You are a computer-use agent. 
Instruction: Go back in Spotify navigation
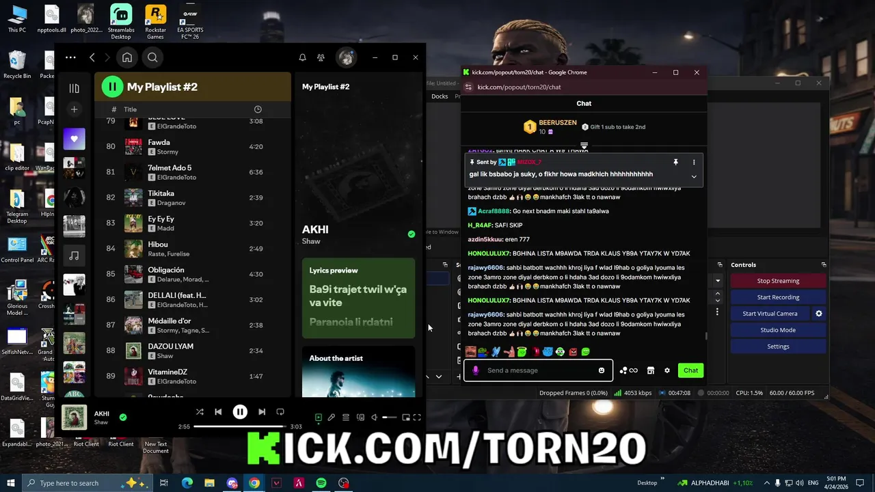click(92, 57)
